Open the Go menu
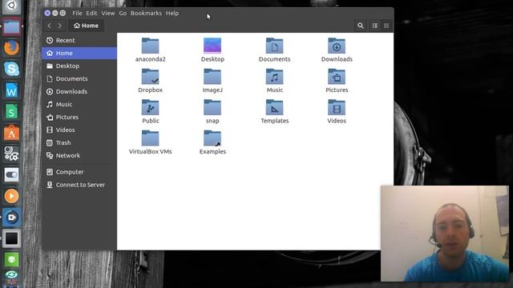Image resolution: width=513 pixels, height=288 pixels. 123,13
